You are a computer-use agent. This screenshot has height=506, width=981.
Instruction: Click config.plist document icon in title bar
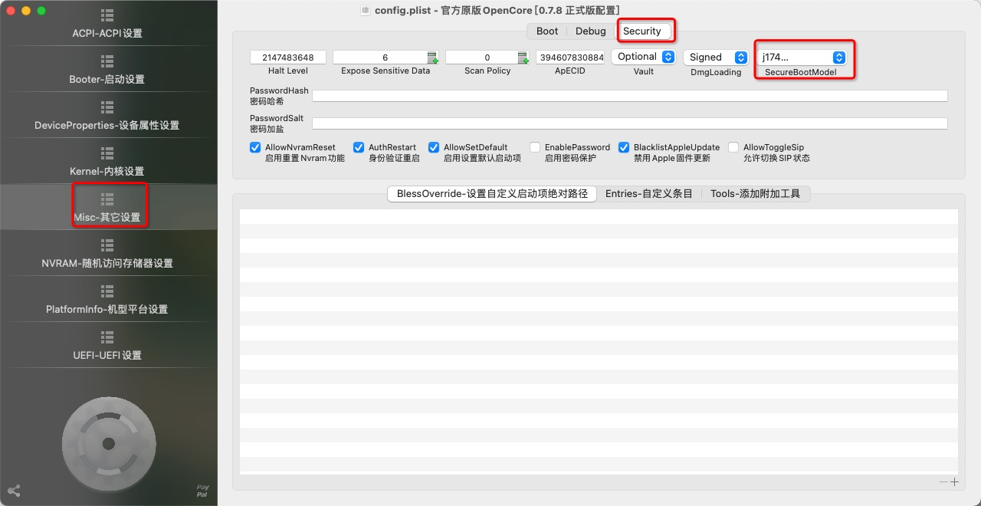(366, 10)
